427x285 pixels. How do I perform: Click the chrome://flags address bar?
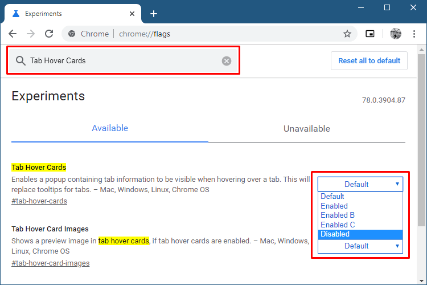(x=209, y=34)
